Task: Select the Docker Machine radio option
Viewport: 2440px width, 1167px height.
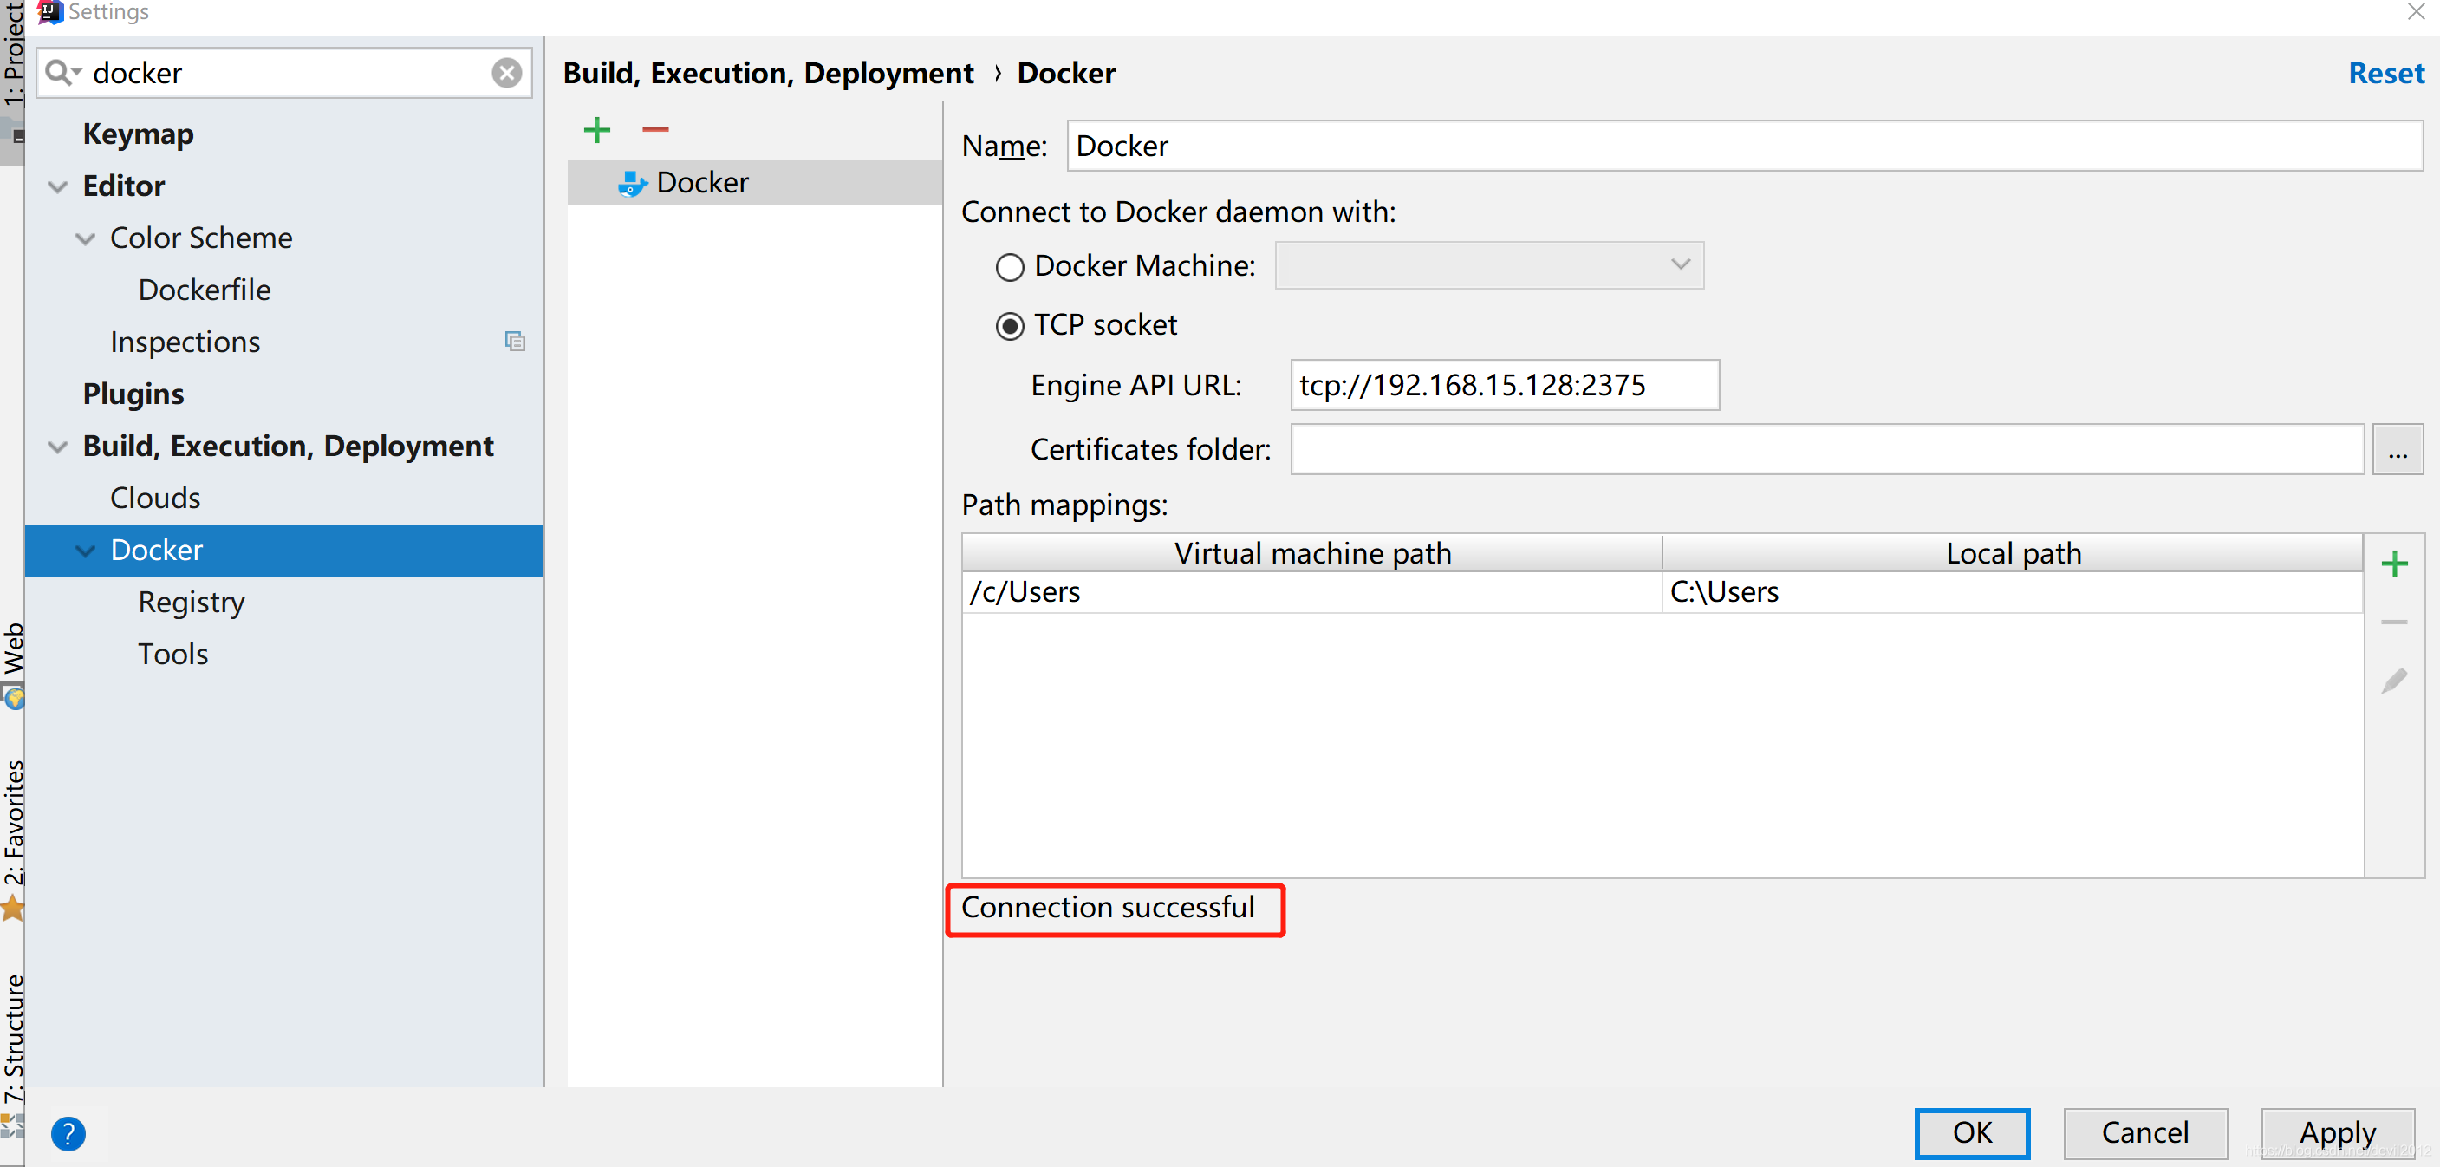Action: (1010, 267)
